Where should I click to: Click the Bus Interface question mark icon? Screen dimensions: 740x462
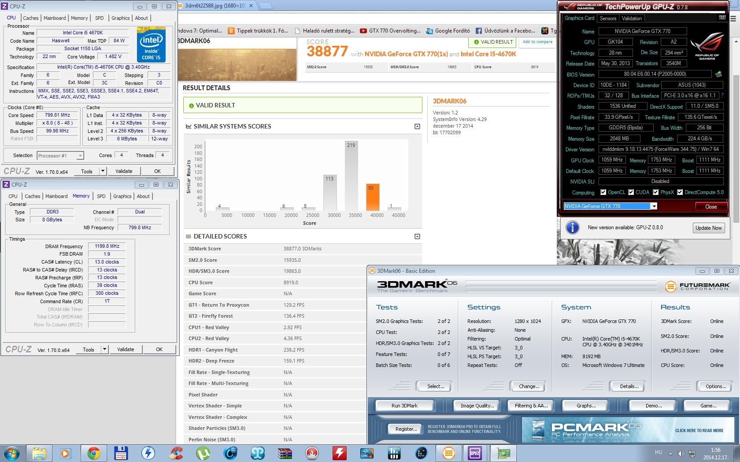(722, 95)
